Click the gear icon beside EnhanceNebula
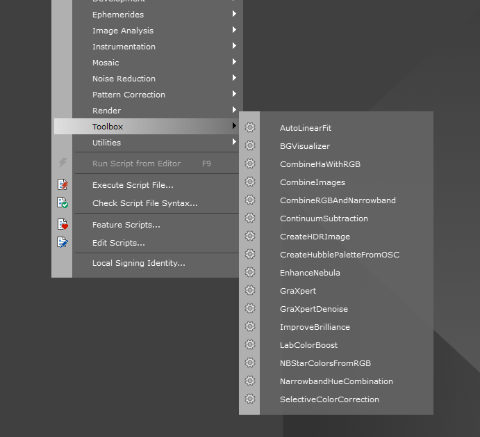480x437 pixels. tap(250, 272)
